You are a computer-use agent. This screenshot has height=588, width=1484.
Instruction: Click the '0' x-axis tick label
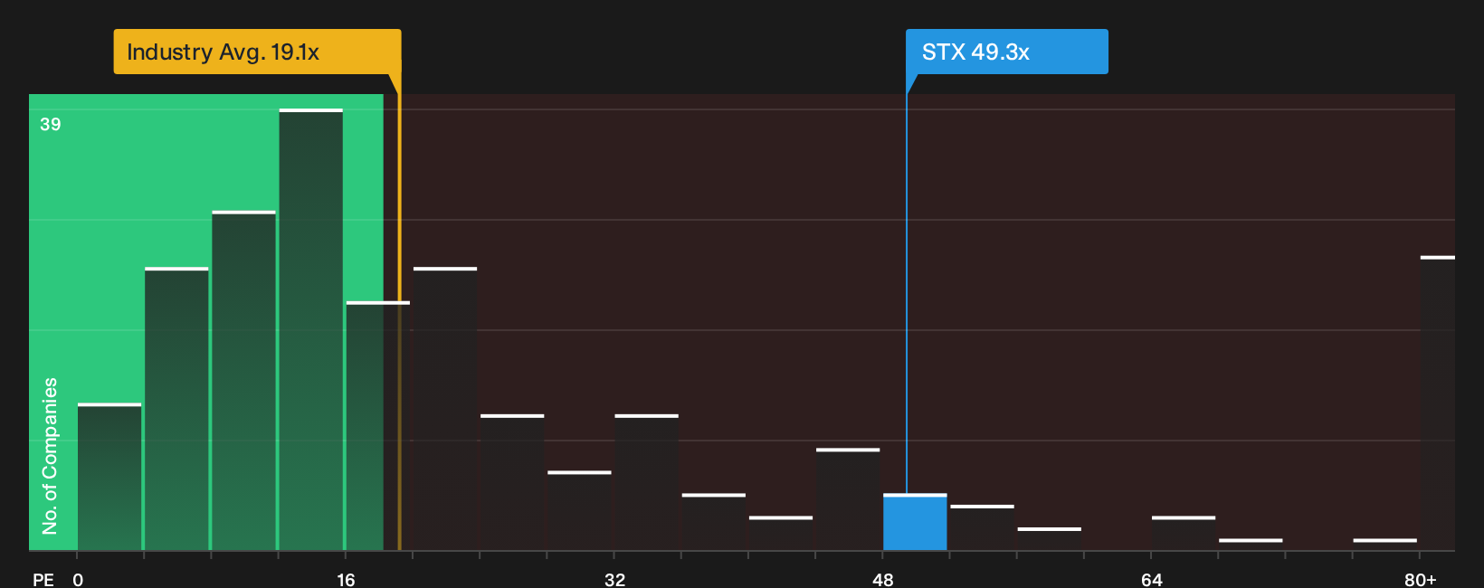tap(78, 580)
